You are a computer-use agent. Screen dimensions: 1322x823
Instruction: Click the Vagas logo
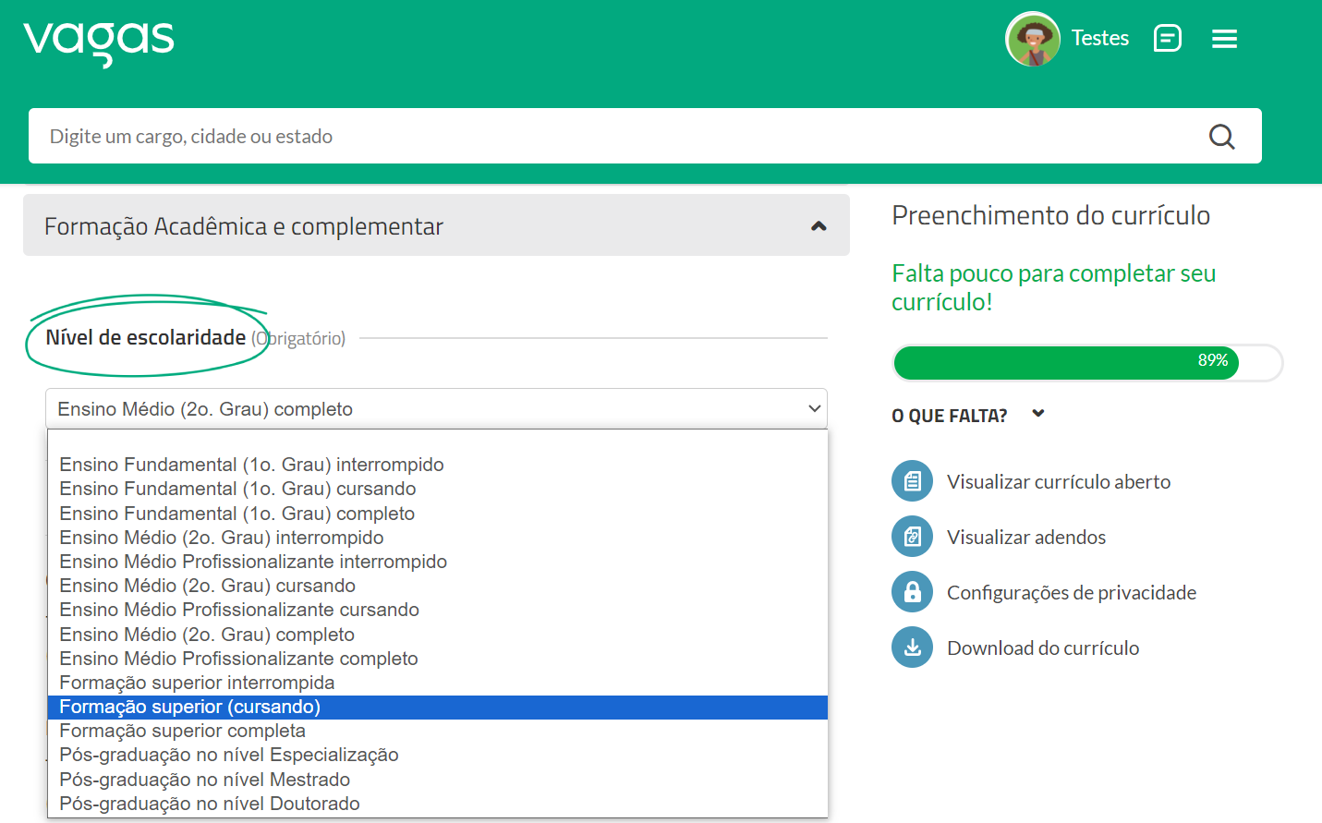(x=98, y=40)
